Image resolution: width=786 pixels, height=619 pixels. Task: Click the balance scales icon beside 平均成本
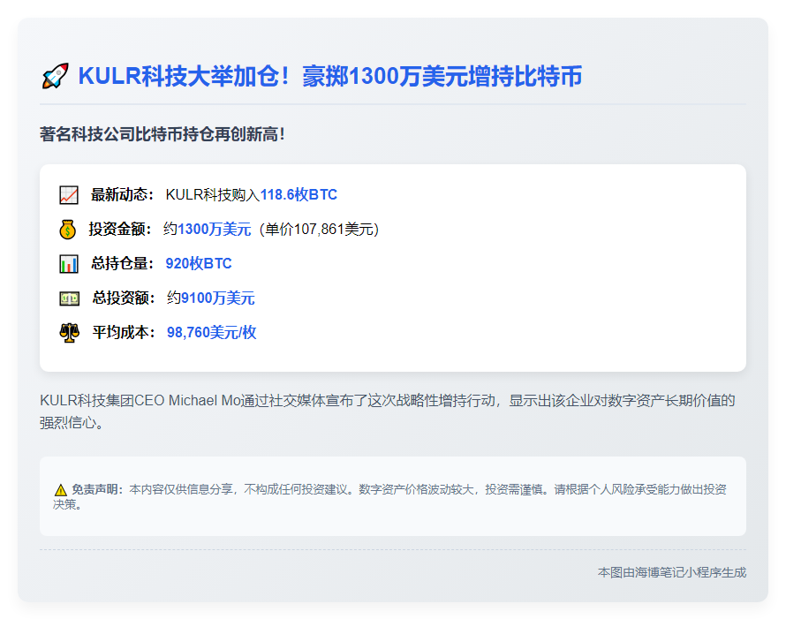(x=69, y=332)
